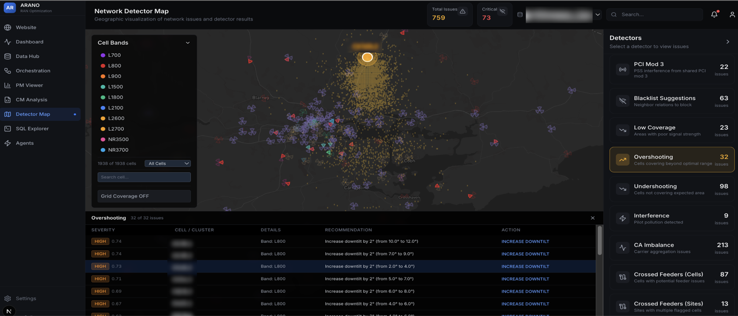Click the Data Hub database icon

click(7, 56)
